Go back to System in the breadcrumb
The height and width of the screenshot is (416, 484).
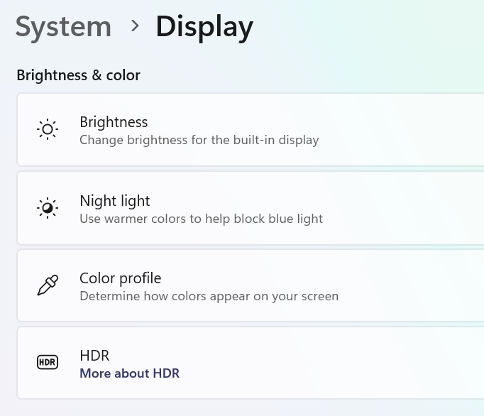[x=63, y=28]
